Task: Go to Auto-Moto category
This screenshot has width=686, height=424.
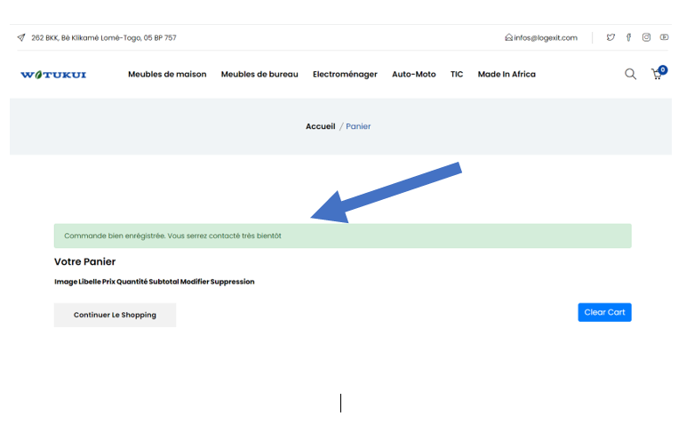Action: [x=414, y=75]
